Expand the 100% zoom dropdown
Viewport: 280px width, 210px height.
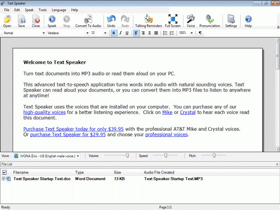192,33
